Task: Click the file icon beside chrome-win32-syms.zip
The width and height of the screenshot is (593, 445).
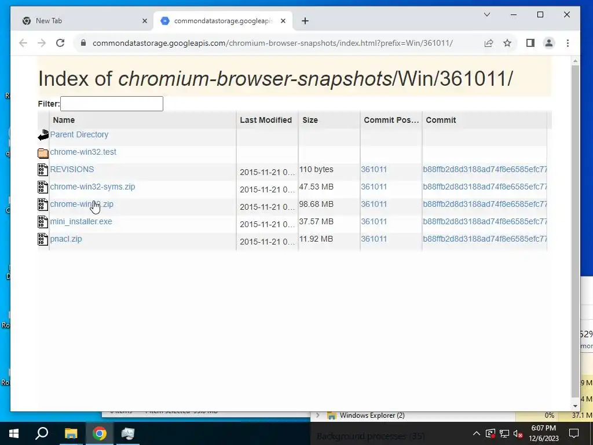Action: [x=43, y=187]
